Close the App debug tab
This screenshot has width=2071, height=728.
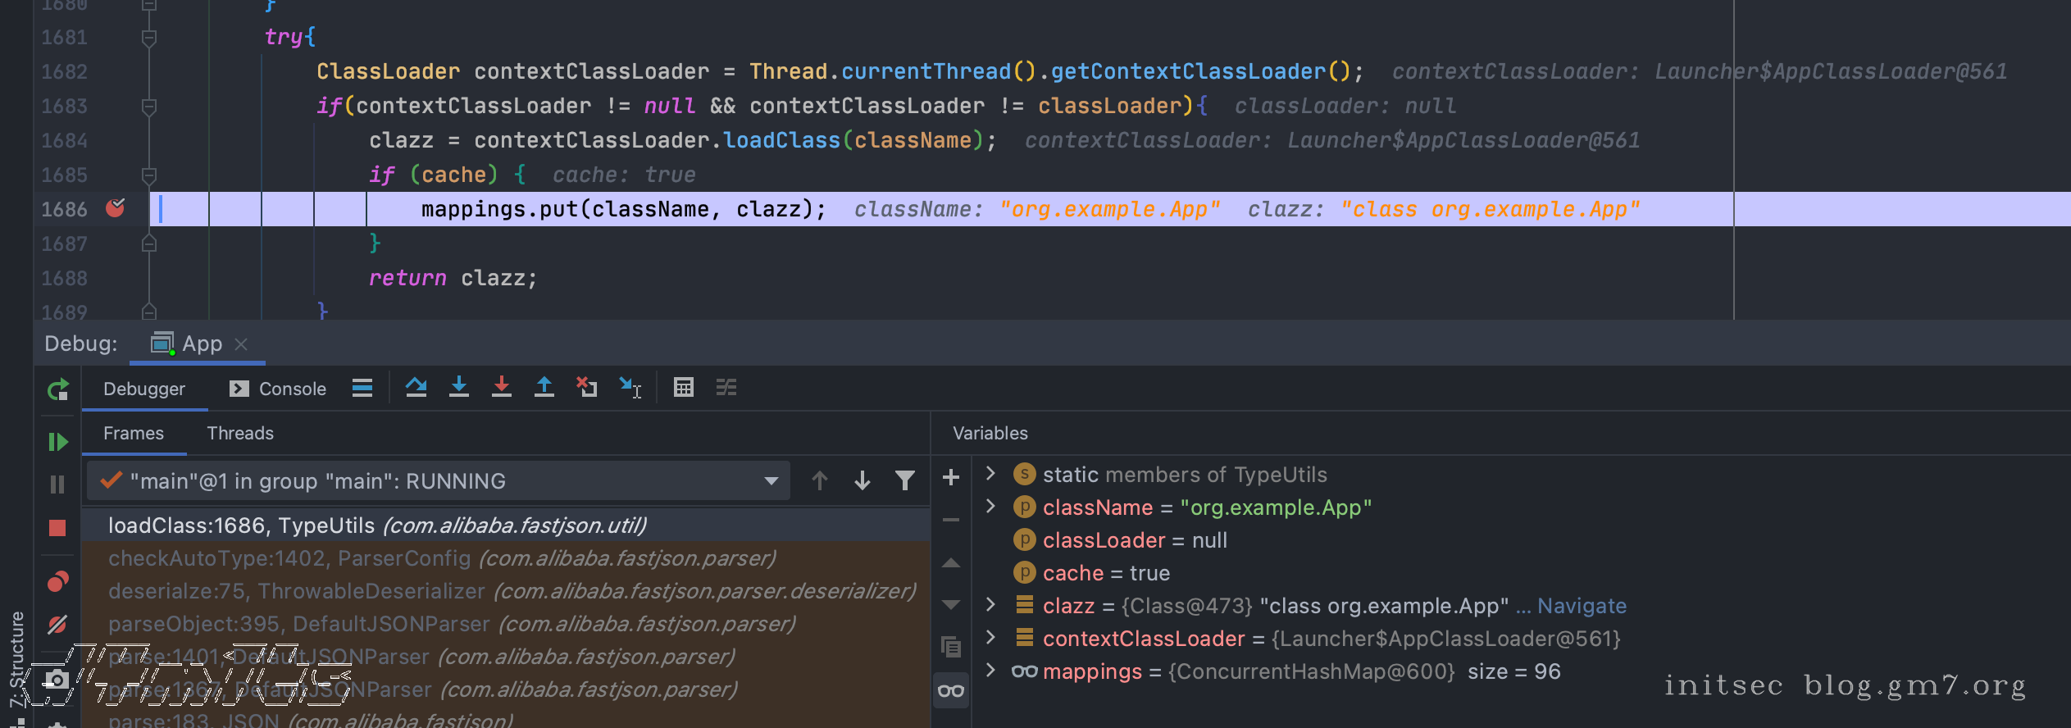pos(241,344)
